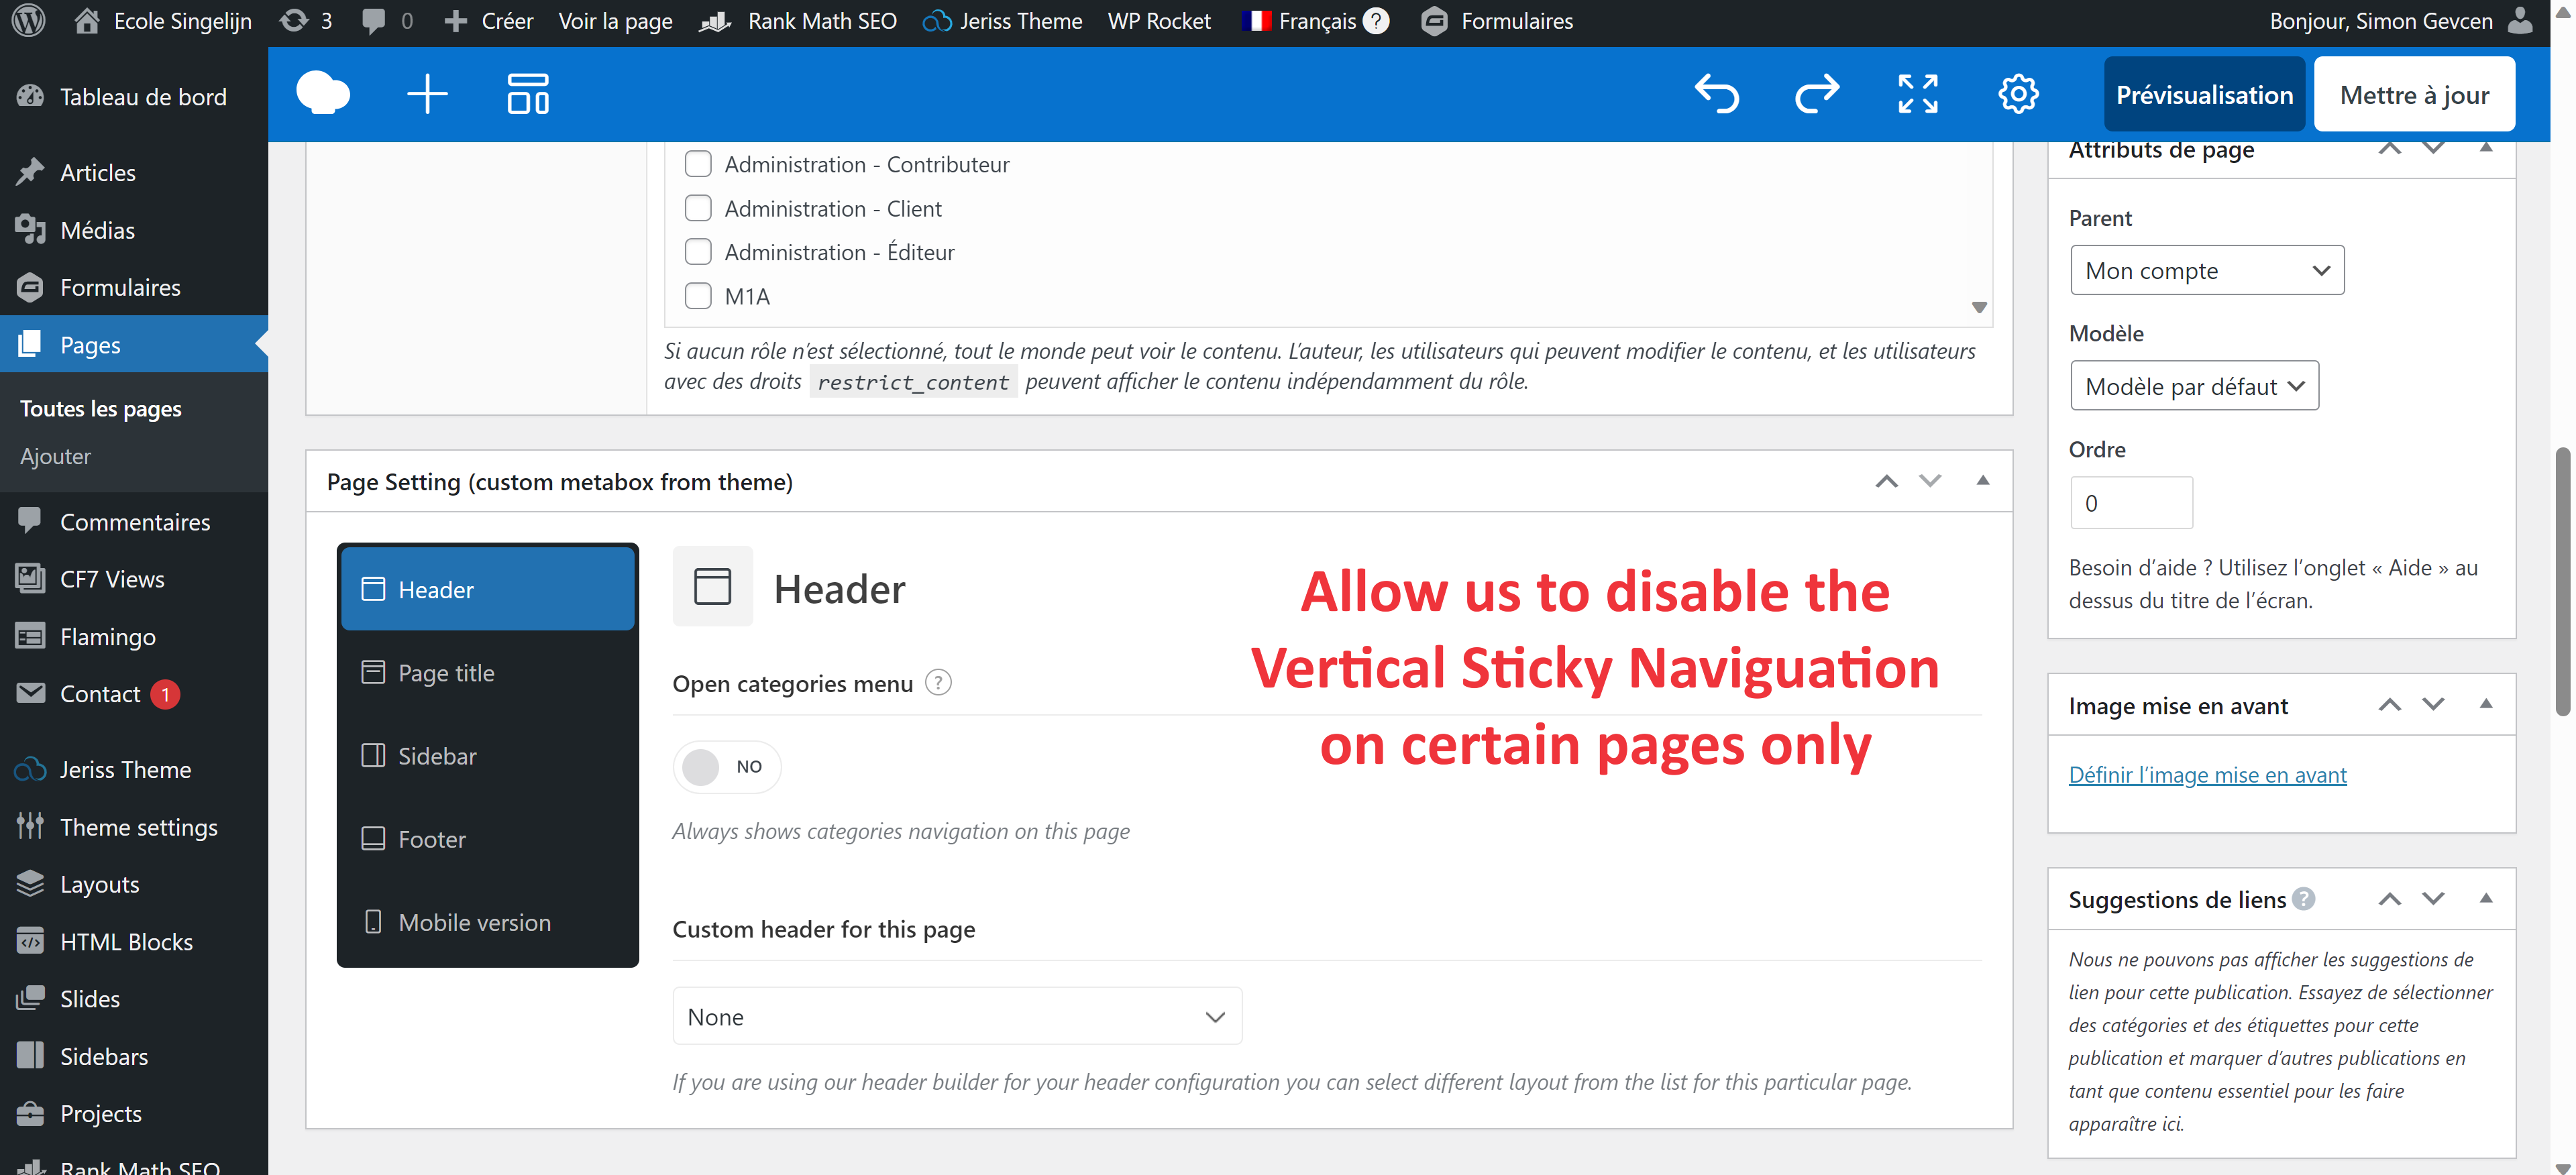The height and width of the screenshot is (1175, 2576).
Task: Open the Modèle par défaut dropdown
Action: (2194, 386)
